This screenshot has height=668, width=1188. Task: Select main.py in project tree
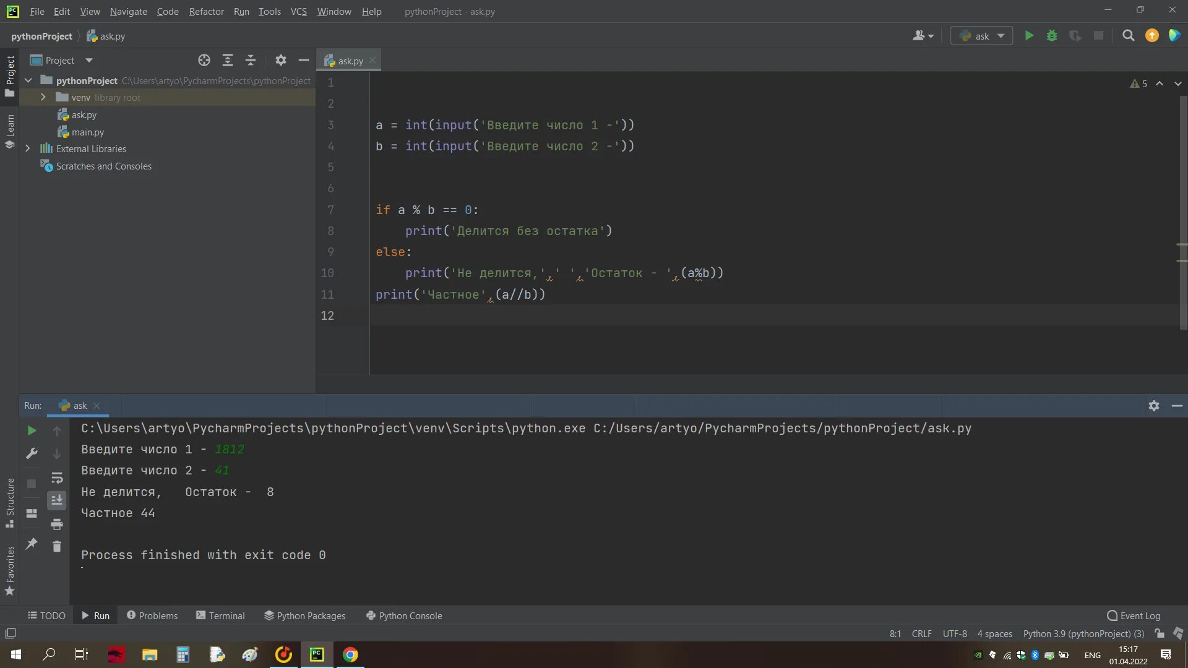coord(81,132)
